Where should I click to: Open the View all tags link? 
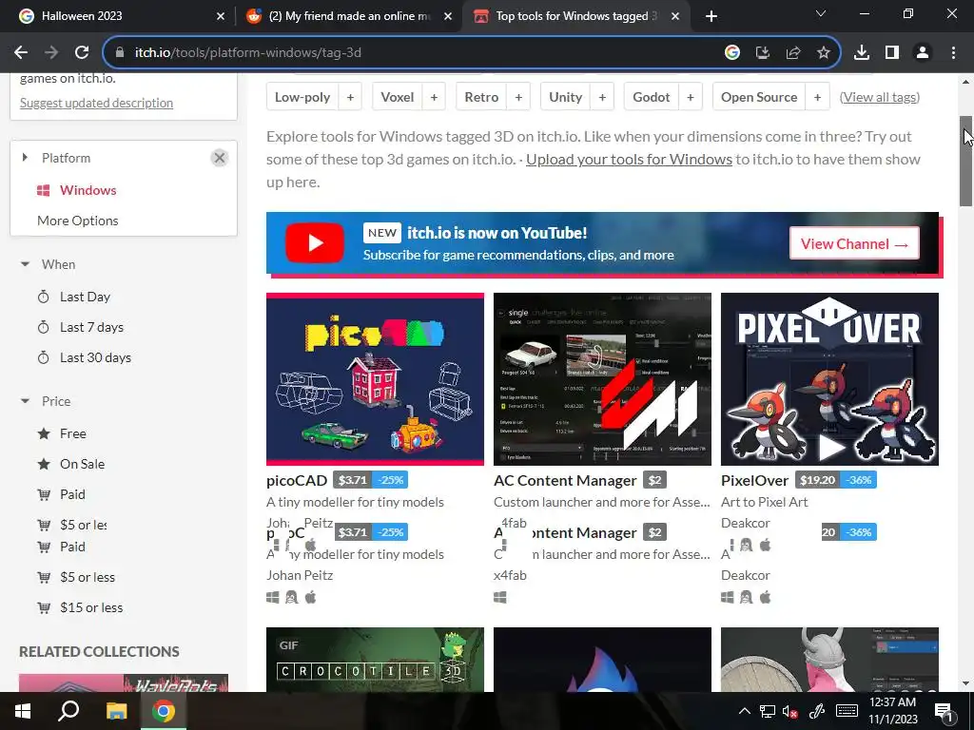tap(880, 97)
